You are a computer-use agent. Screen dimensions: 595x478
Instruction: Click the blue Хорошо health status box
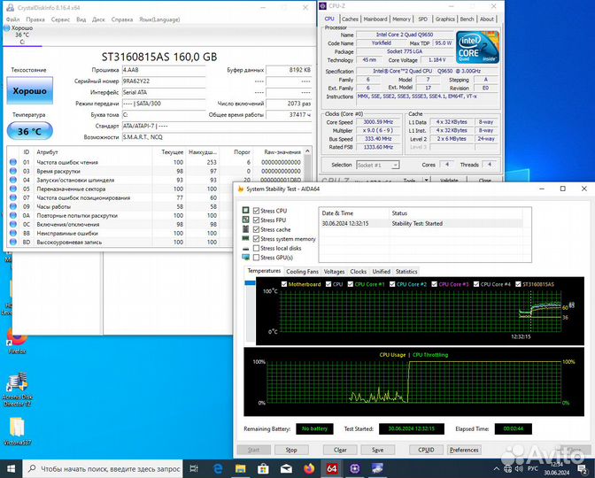point(29,91)
